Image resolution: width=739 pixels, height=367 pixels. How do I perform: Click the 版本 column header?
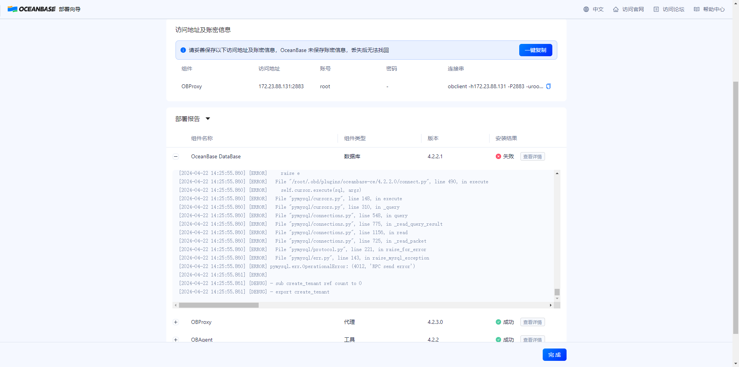(433, 138)
